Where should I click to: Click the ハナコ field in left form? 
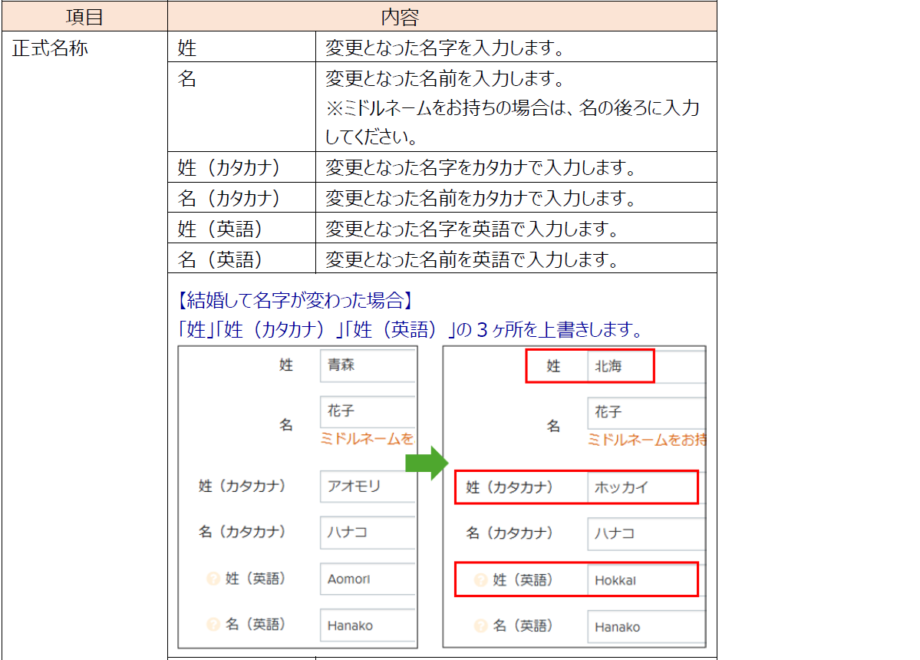click(368, 533)
